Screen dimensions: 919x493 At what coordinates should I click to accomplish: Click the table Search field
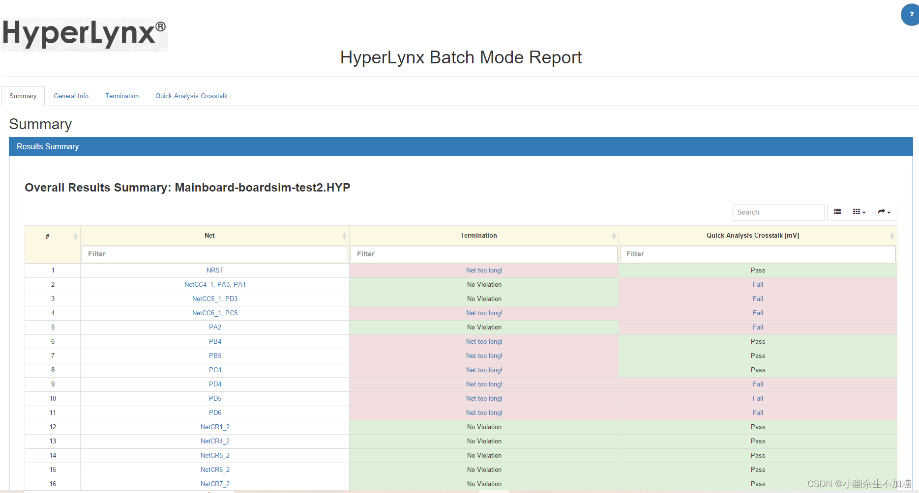(778, 212)
